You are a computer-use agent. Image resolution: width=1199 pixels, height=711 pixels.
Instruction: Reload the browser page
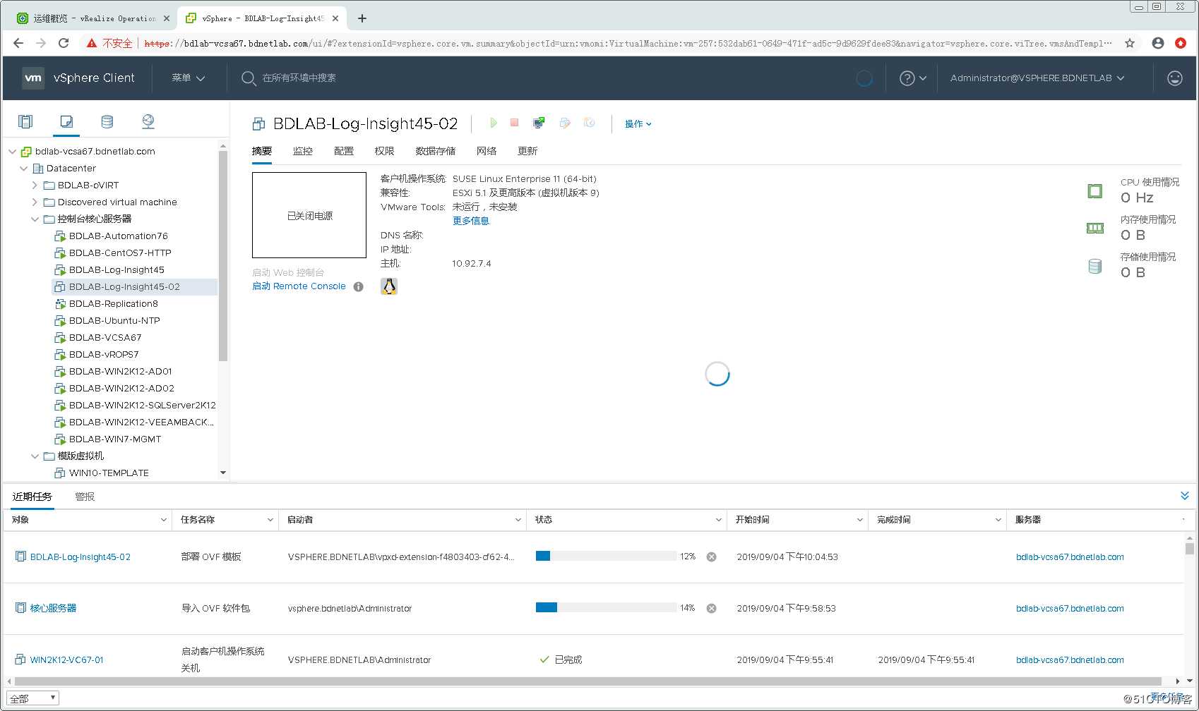(x=64, y=43)
